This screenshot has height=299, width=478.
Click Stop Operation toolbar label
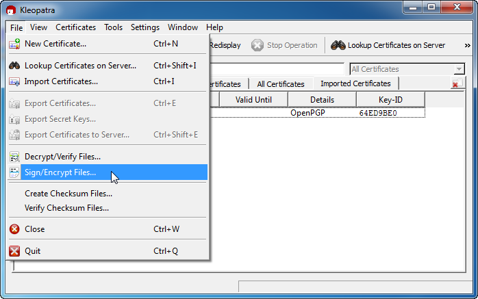click(292, 45)
